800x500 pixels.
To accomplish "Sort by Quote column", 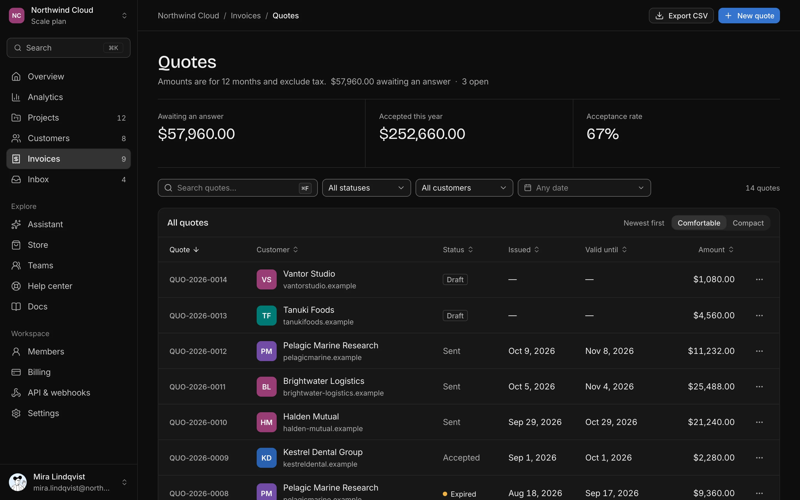I will click(x=184, y=250).
